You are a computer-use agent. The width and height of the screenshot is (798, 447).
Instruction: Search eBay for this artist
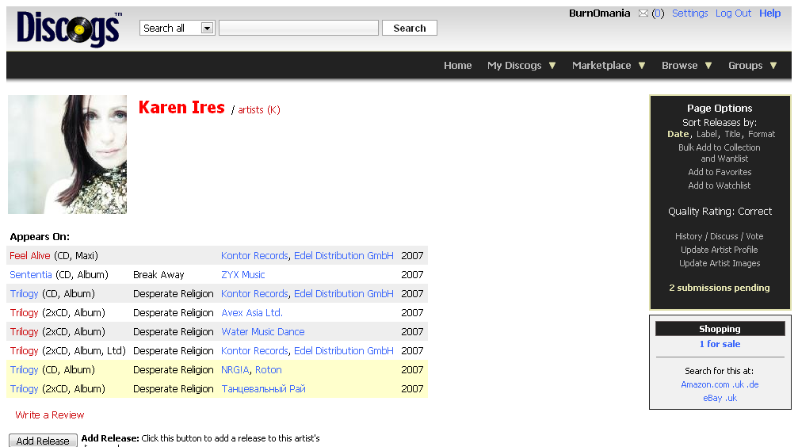[x=712, y=398]
